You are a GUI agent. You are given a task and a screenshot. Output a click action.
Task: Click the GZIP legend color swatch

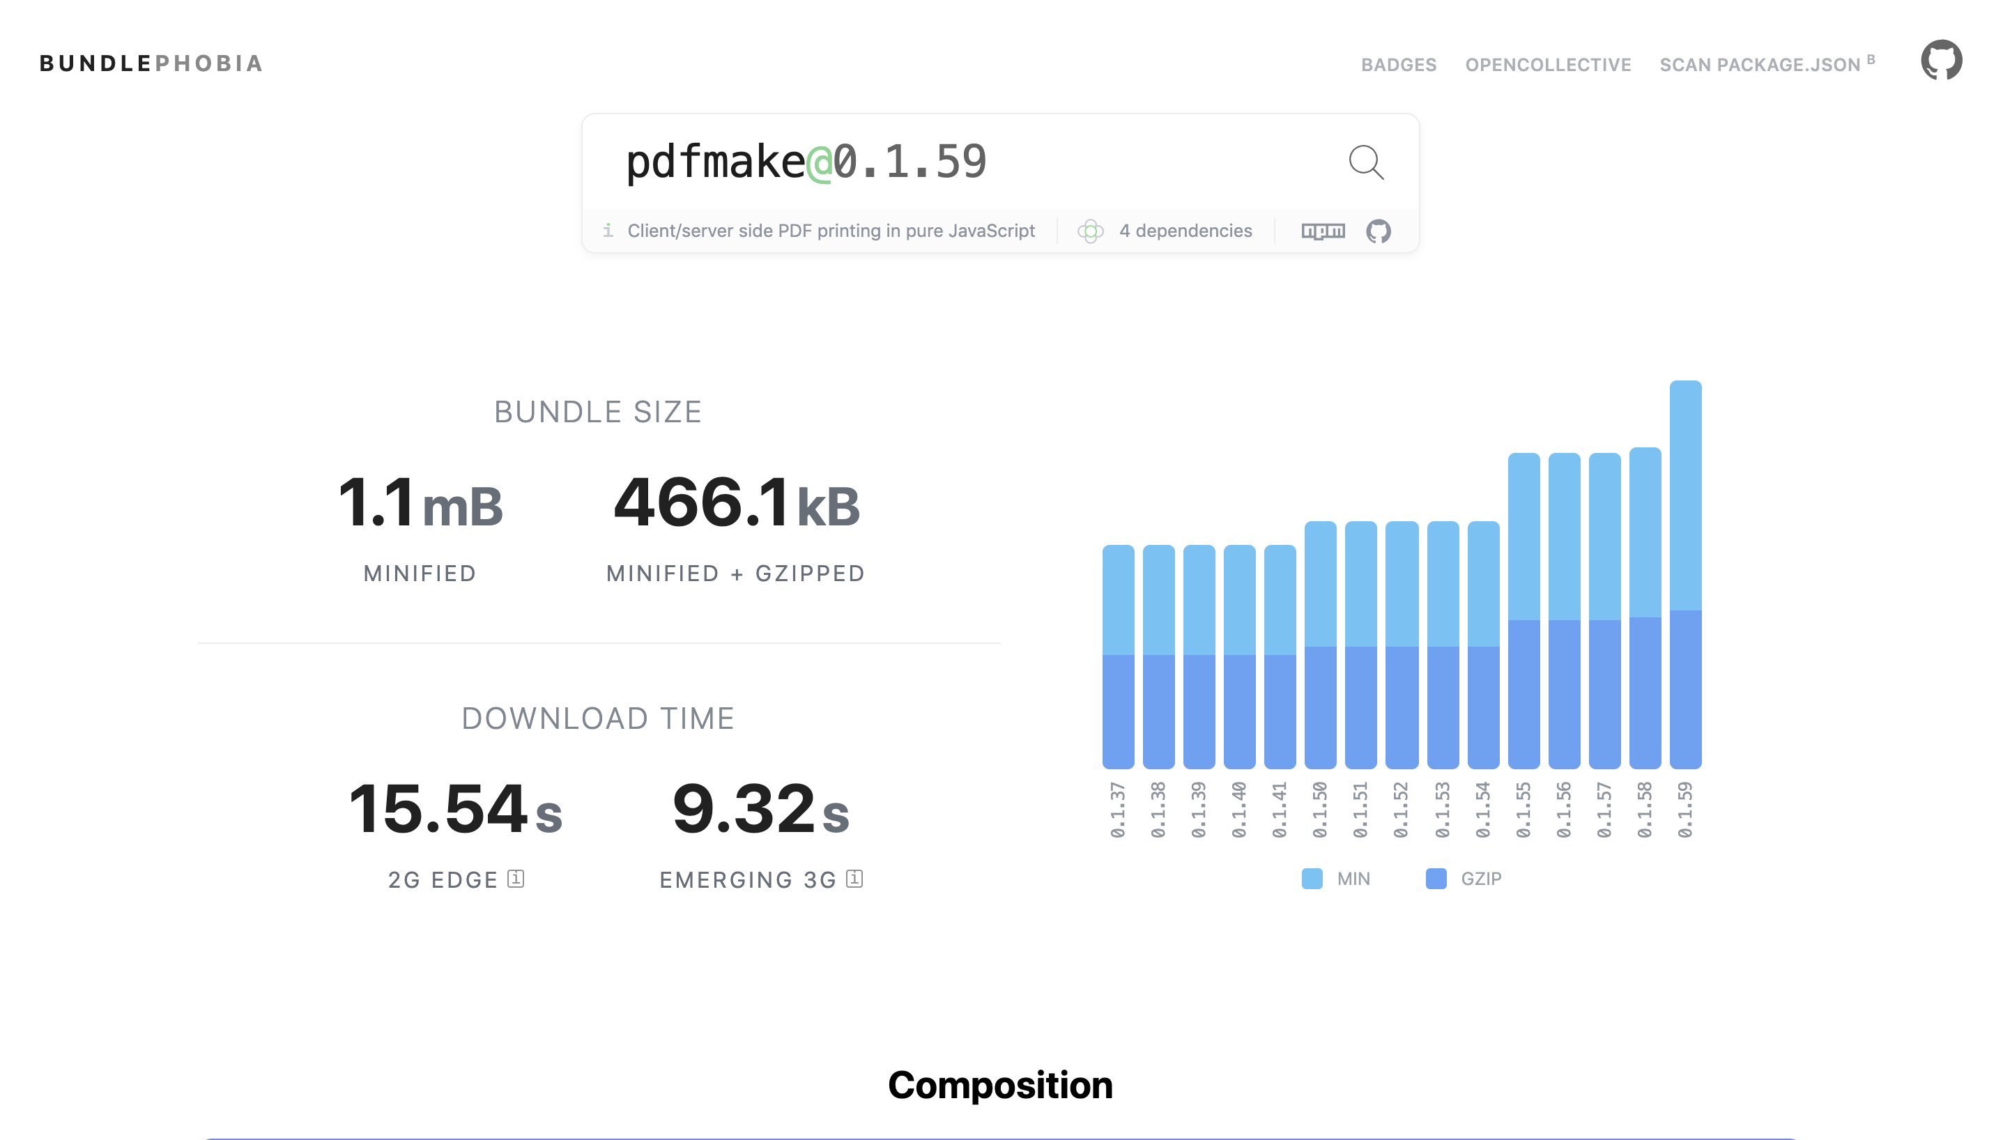(x=1435, y=879)
